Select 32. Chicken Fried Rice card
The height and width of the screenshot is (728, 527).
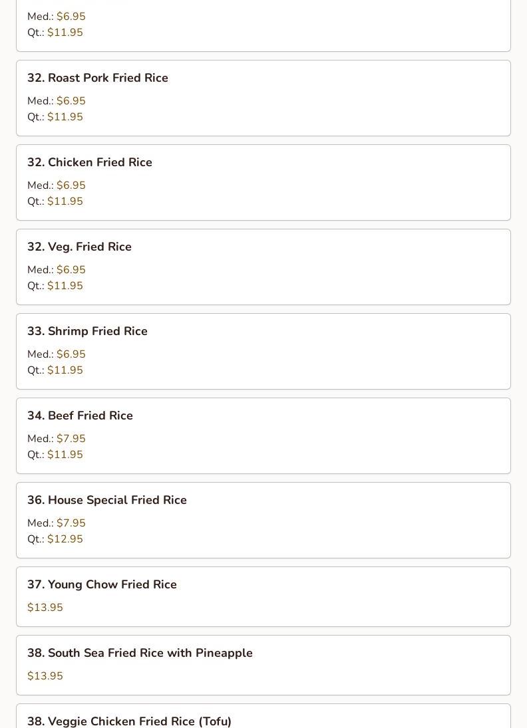point(263,182)
